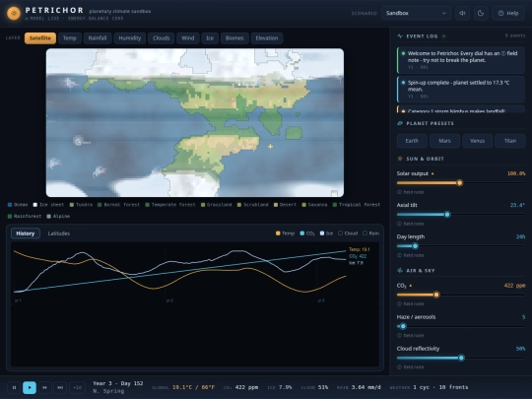
Task: Toggle the CO₂ series in chart
Action: pos(307,233)
